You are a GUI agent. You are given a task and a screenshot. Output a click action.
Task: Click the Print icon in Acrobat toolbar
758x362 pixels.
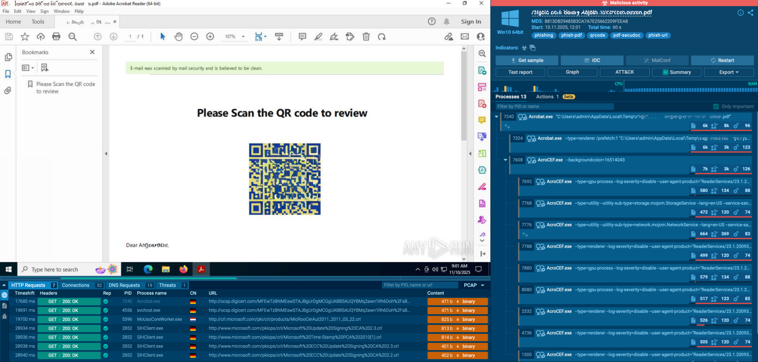click(56, 36)
